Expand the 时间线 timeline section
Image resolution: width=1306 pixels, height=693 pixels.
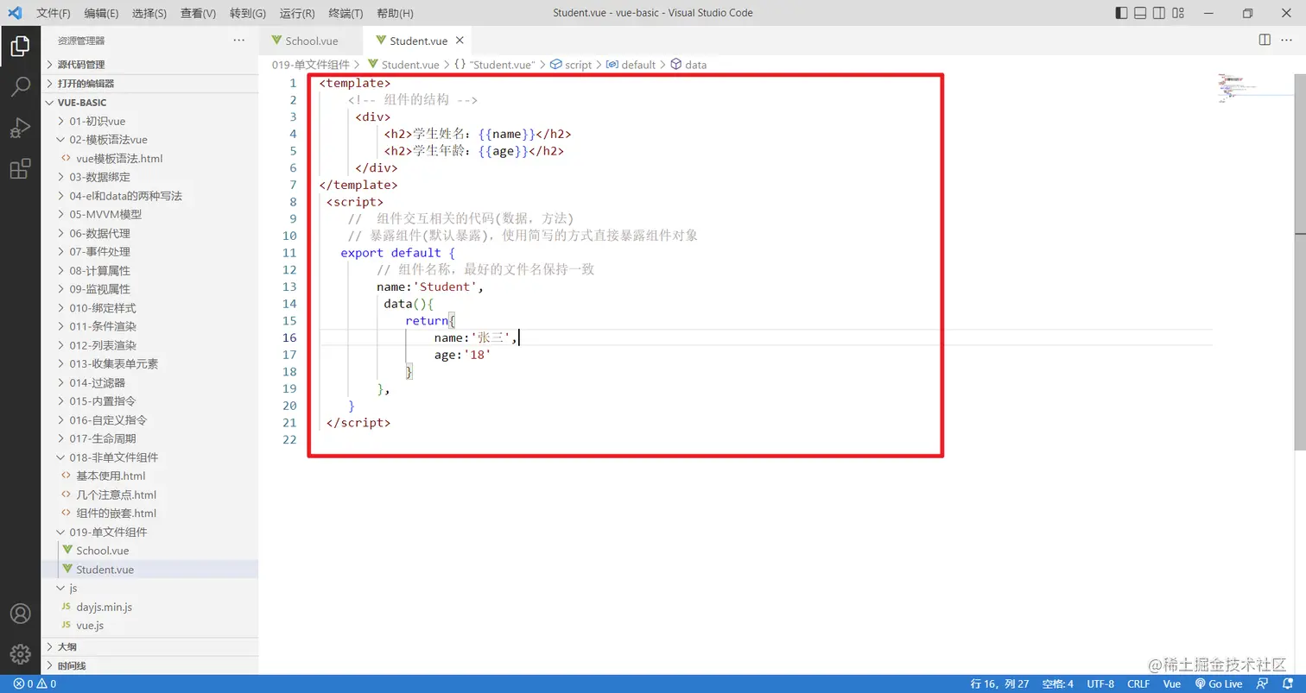point(149,665)
